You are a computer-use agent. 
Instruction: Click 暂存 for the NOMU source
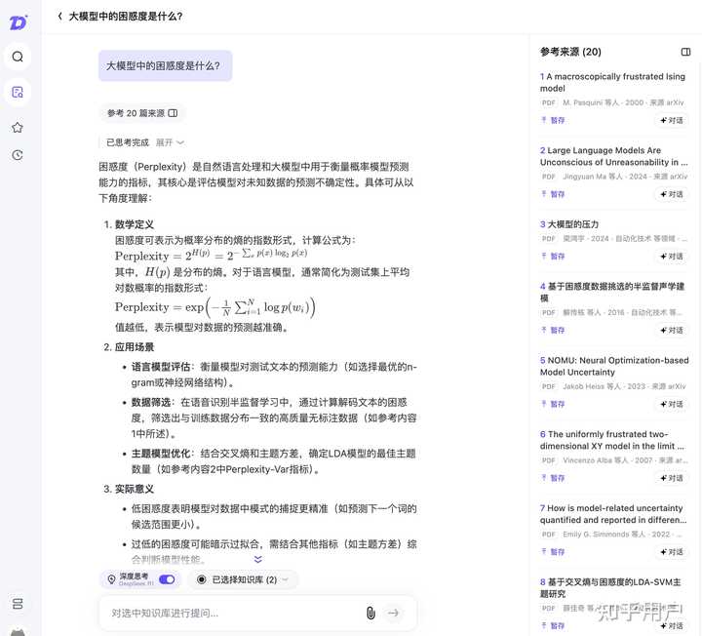(x=553, y=404)
